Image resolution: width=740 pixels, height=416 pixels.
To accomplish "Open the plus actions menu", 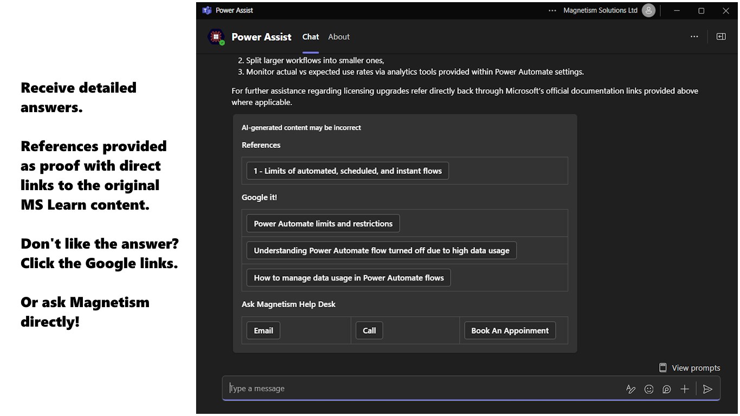I will 685,389.
